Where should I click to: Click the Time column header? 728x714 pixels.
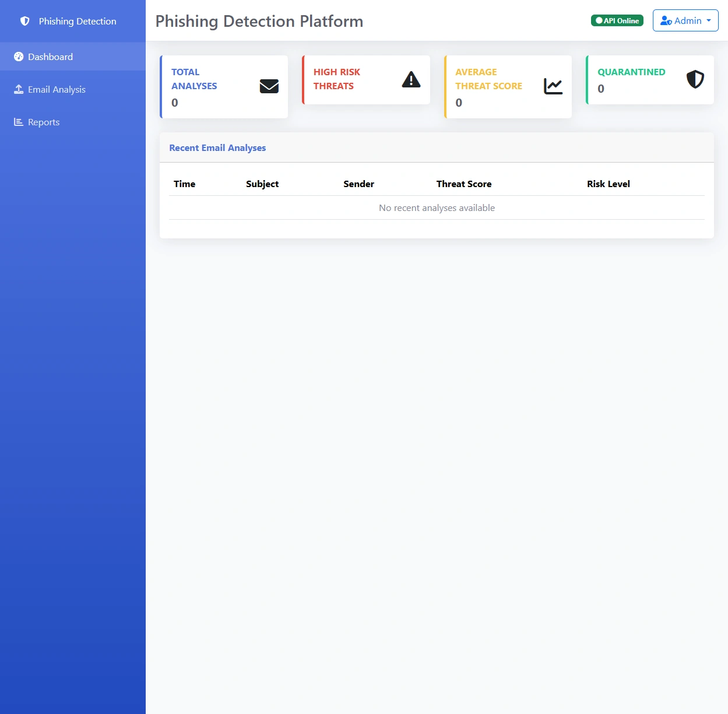click(x=184, y=184)
